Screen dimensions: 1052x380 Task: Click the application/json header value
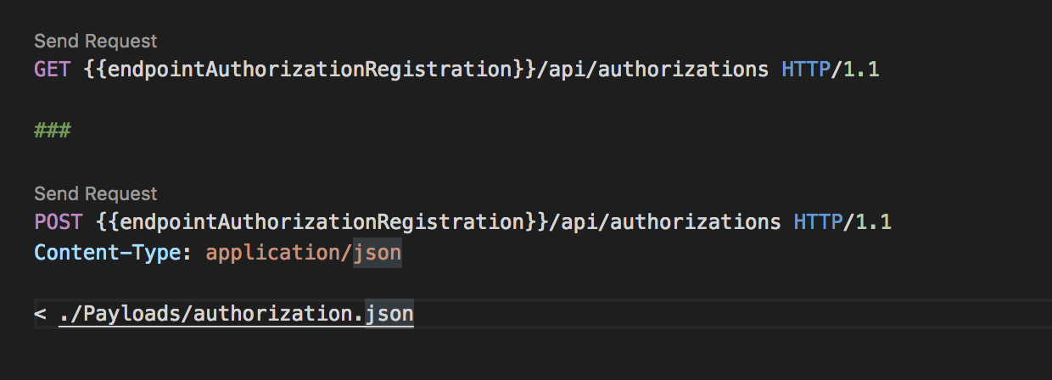(304, 253)
